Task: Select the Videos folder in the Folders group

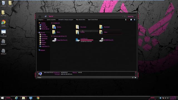Action: (x=103, y=32)
